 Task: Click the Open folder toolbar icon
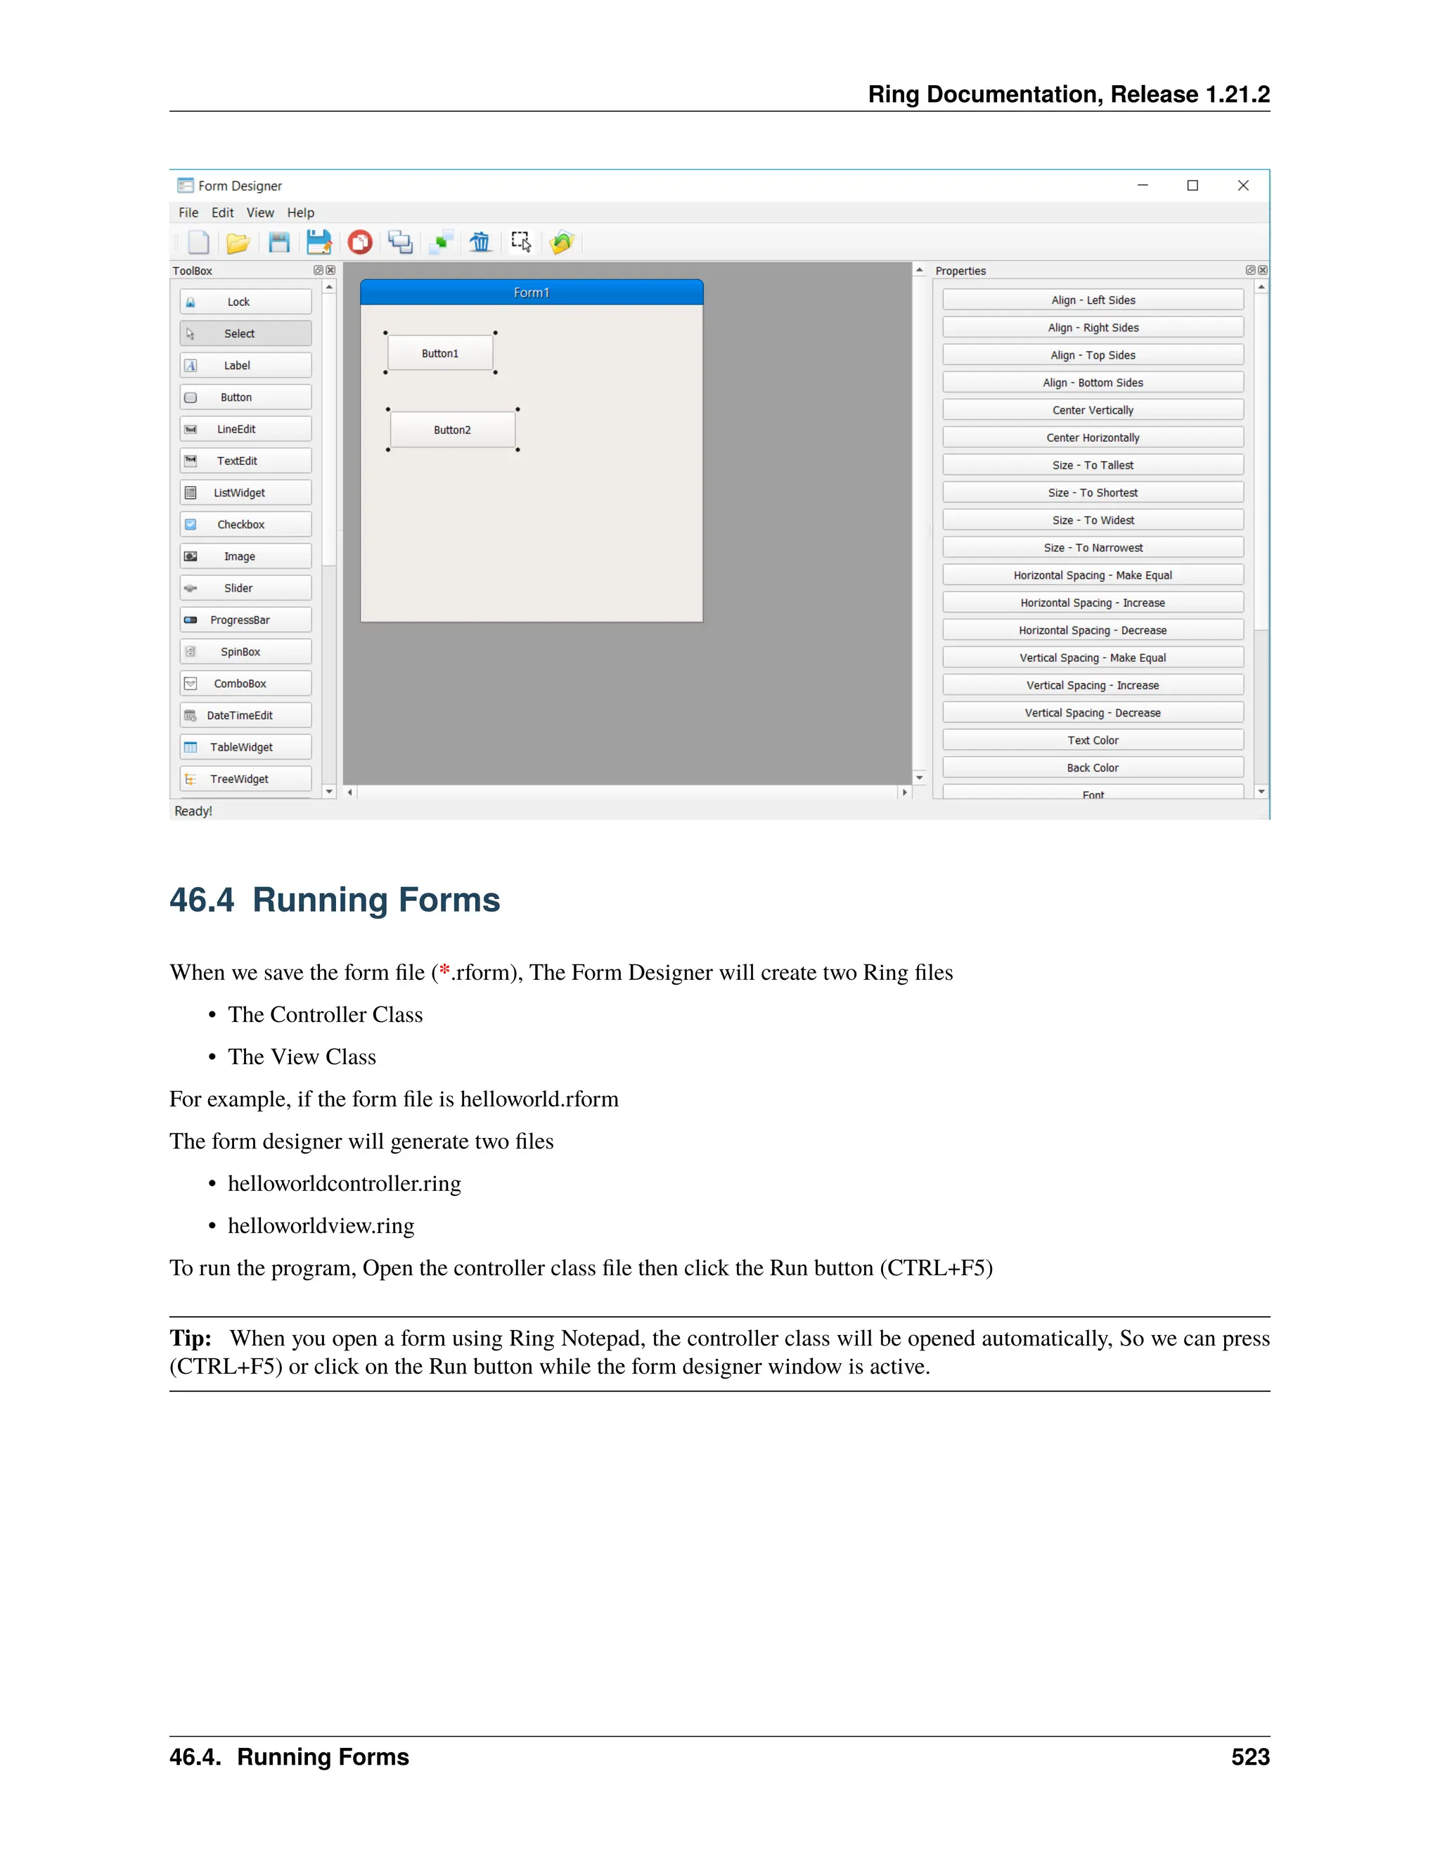point(238,243)
